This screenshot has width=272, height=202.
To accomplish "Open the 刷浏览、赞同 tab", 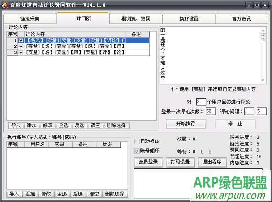I will coord(135,19).
